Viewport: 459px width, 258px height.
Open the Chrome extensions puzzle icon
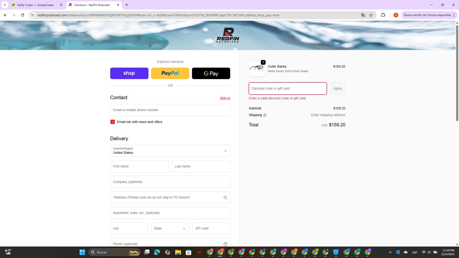(x=383, y=15)
